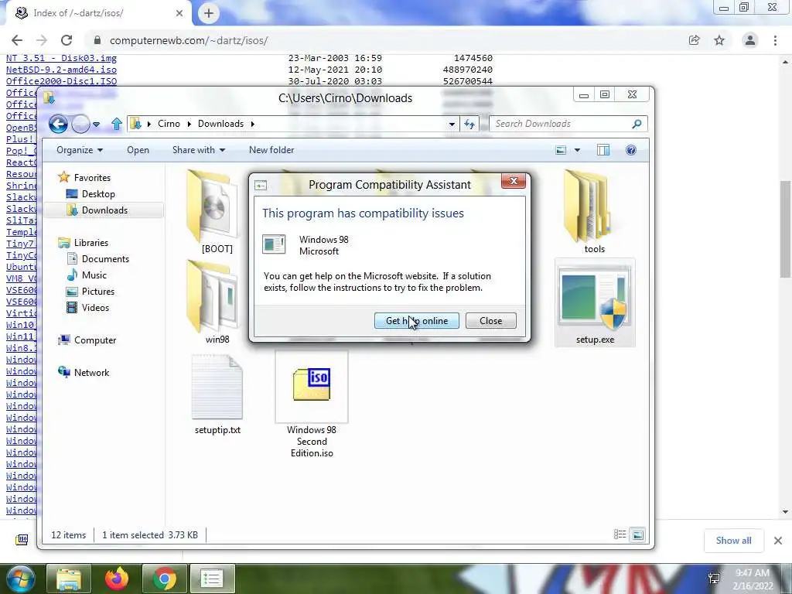Click the search magnifier icon
This screenshot has height=594, width=792.
click(637, 124)
